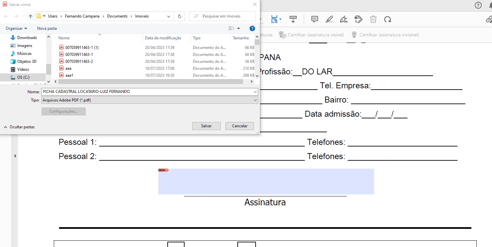Click the blue help icon in dialog
The image size is (492, 247).
252,28
